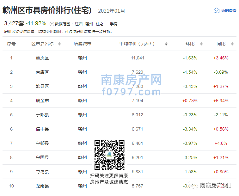Click the 3,427套 listing count

coord(14,23)
